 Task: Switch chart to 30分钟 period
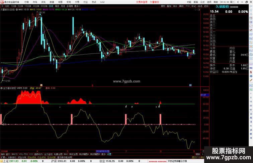[36, 6]
